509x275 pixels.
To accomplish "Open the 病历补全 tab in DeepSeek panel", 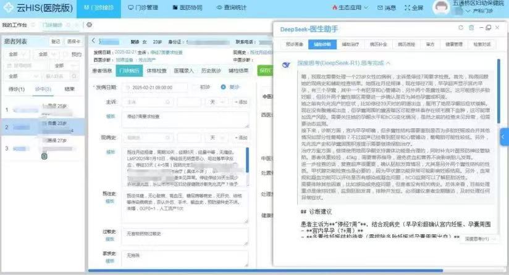I will coord(378,44).
